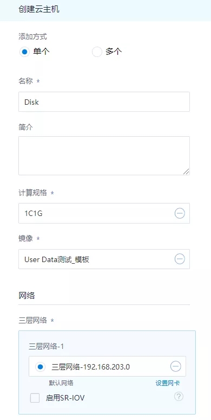The image size is (211, 420).
Task: Click the 创建云主机 dialog title
Action: click(x=39, y=10)
